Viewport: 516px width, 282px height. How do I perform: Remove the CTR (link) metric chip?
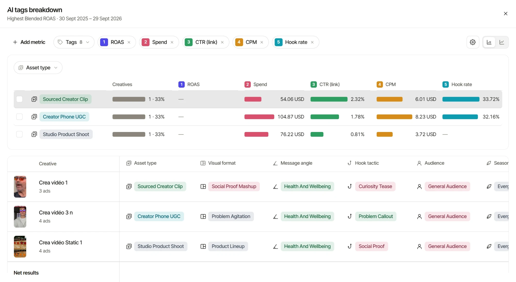(x=222, y=42)
